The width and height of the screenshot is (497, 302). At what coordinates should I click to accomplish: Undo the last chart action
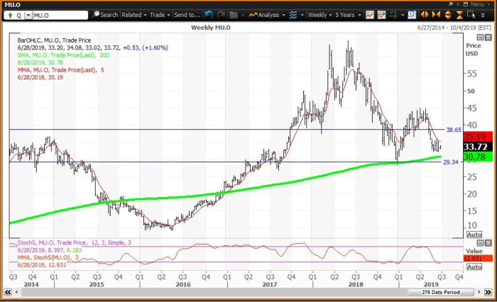[x=208, y=14]
